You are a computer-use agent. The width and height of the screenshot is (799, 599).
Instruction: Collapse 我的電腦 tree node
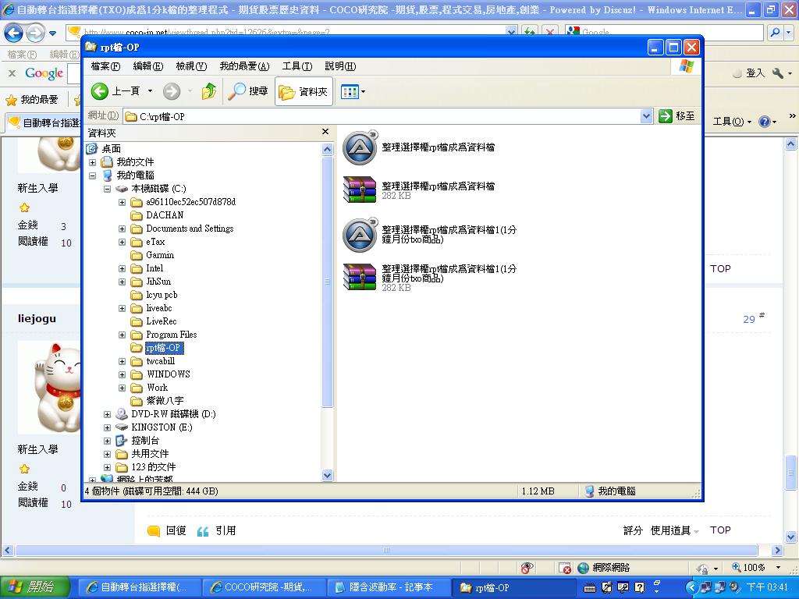pos(92,175)
